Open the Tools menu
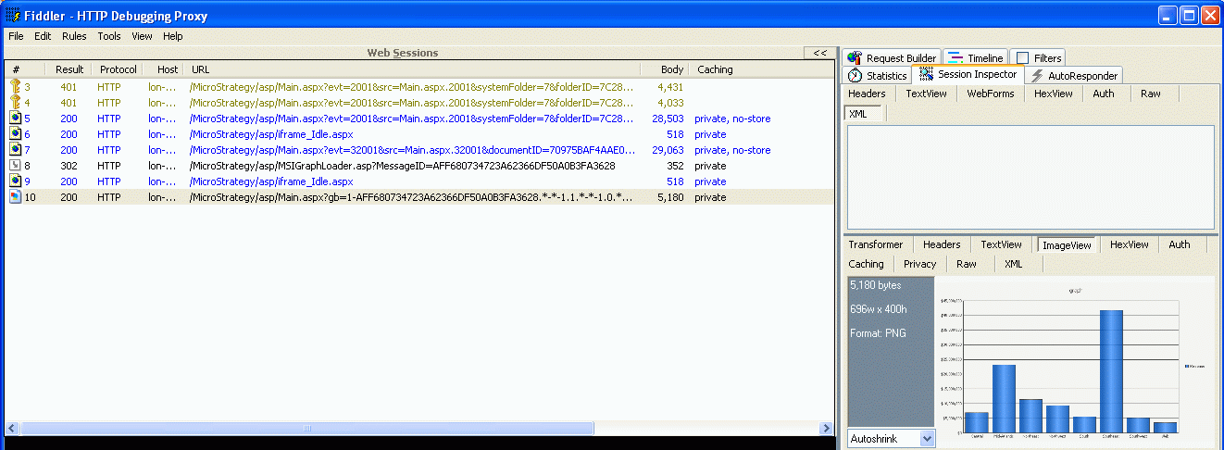The image size is (1224, 450). [109, 36]
